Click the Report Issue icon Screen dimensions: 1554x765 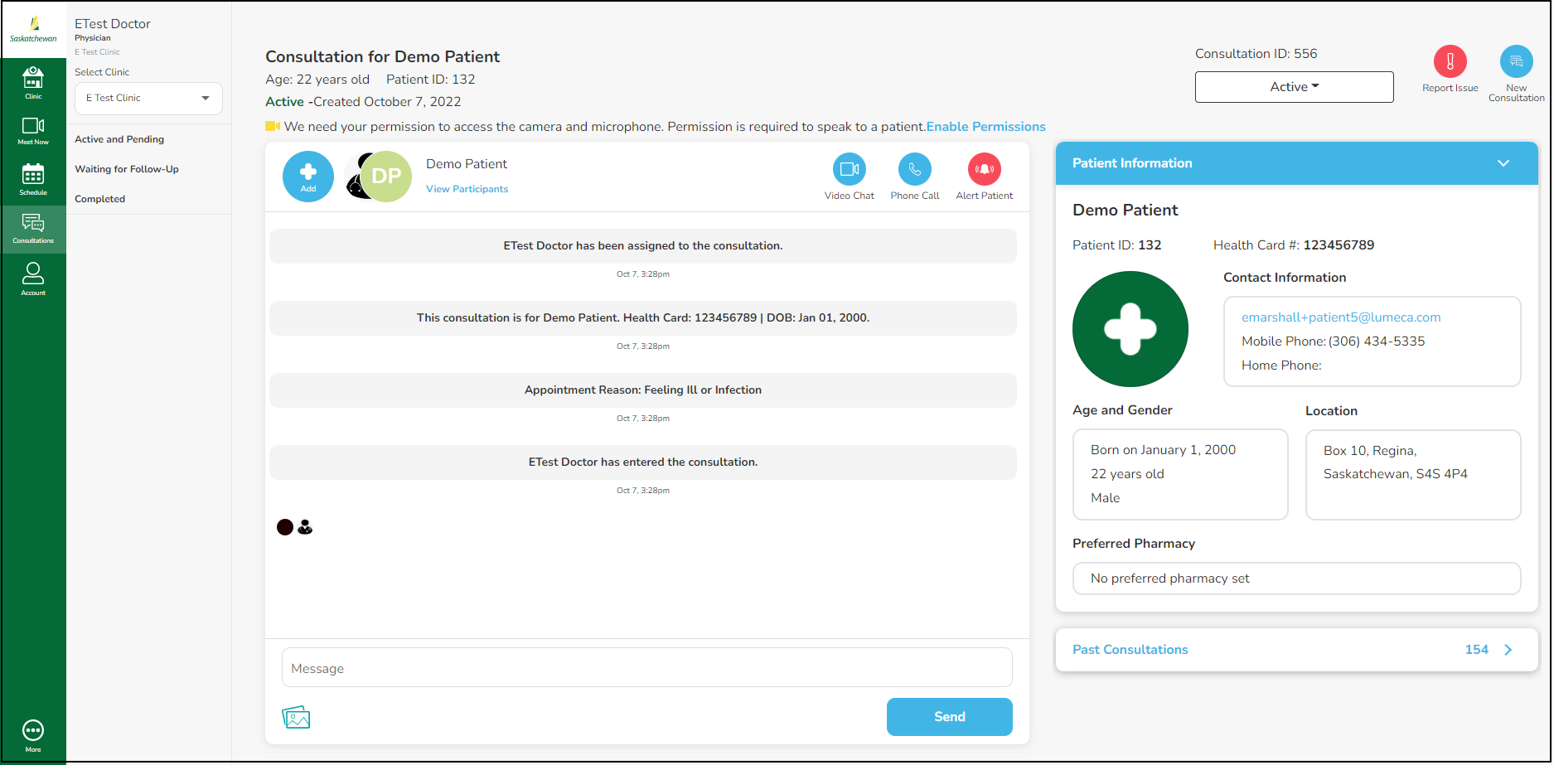(x=1450, y=62)
